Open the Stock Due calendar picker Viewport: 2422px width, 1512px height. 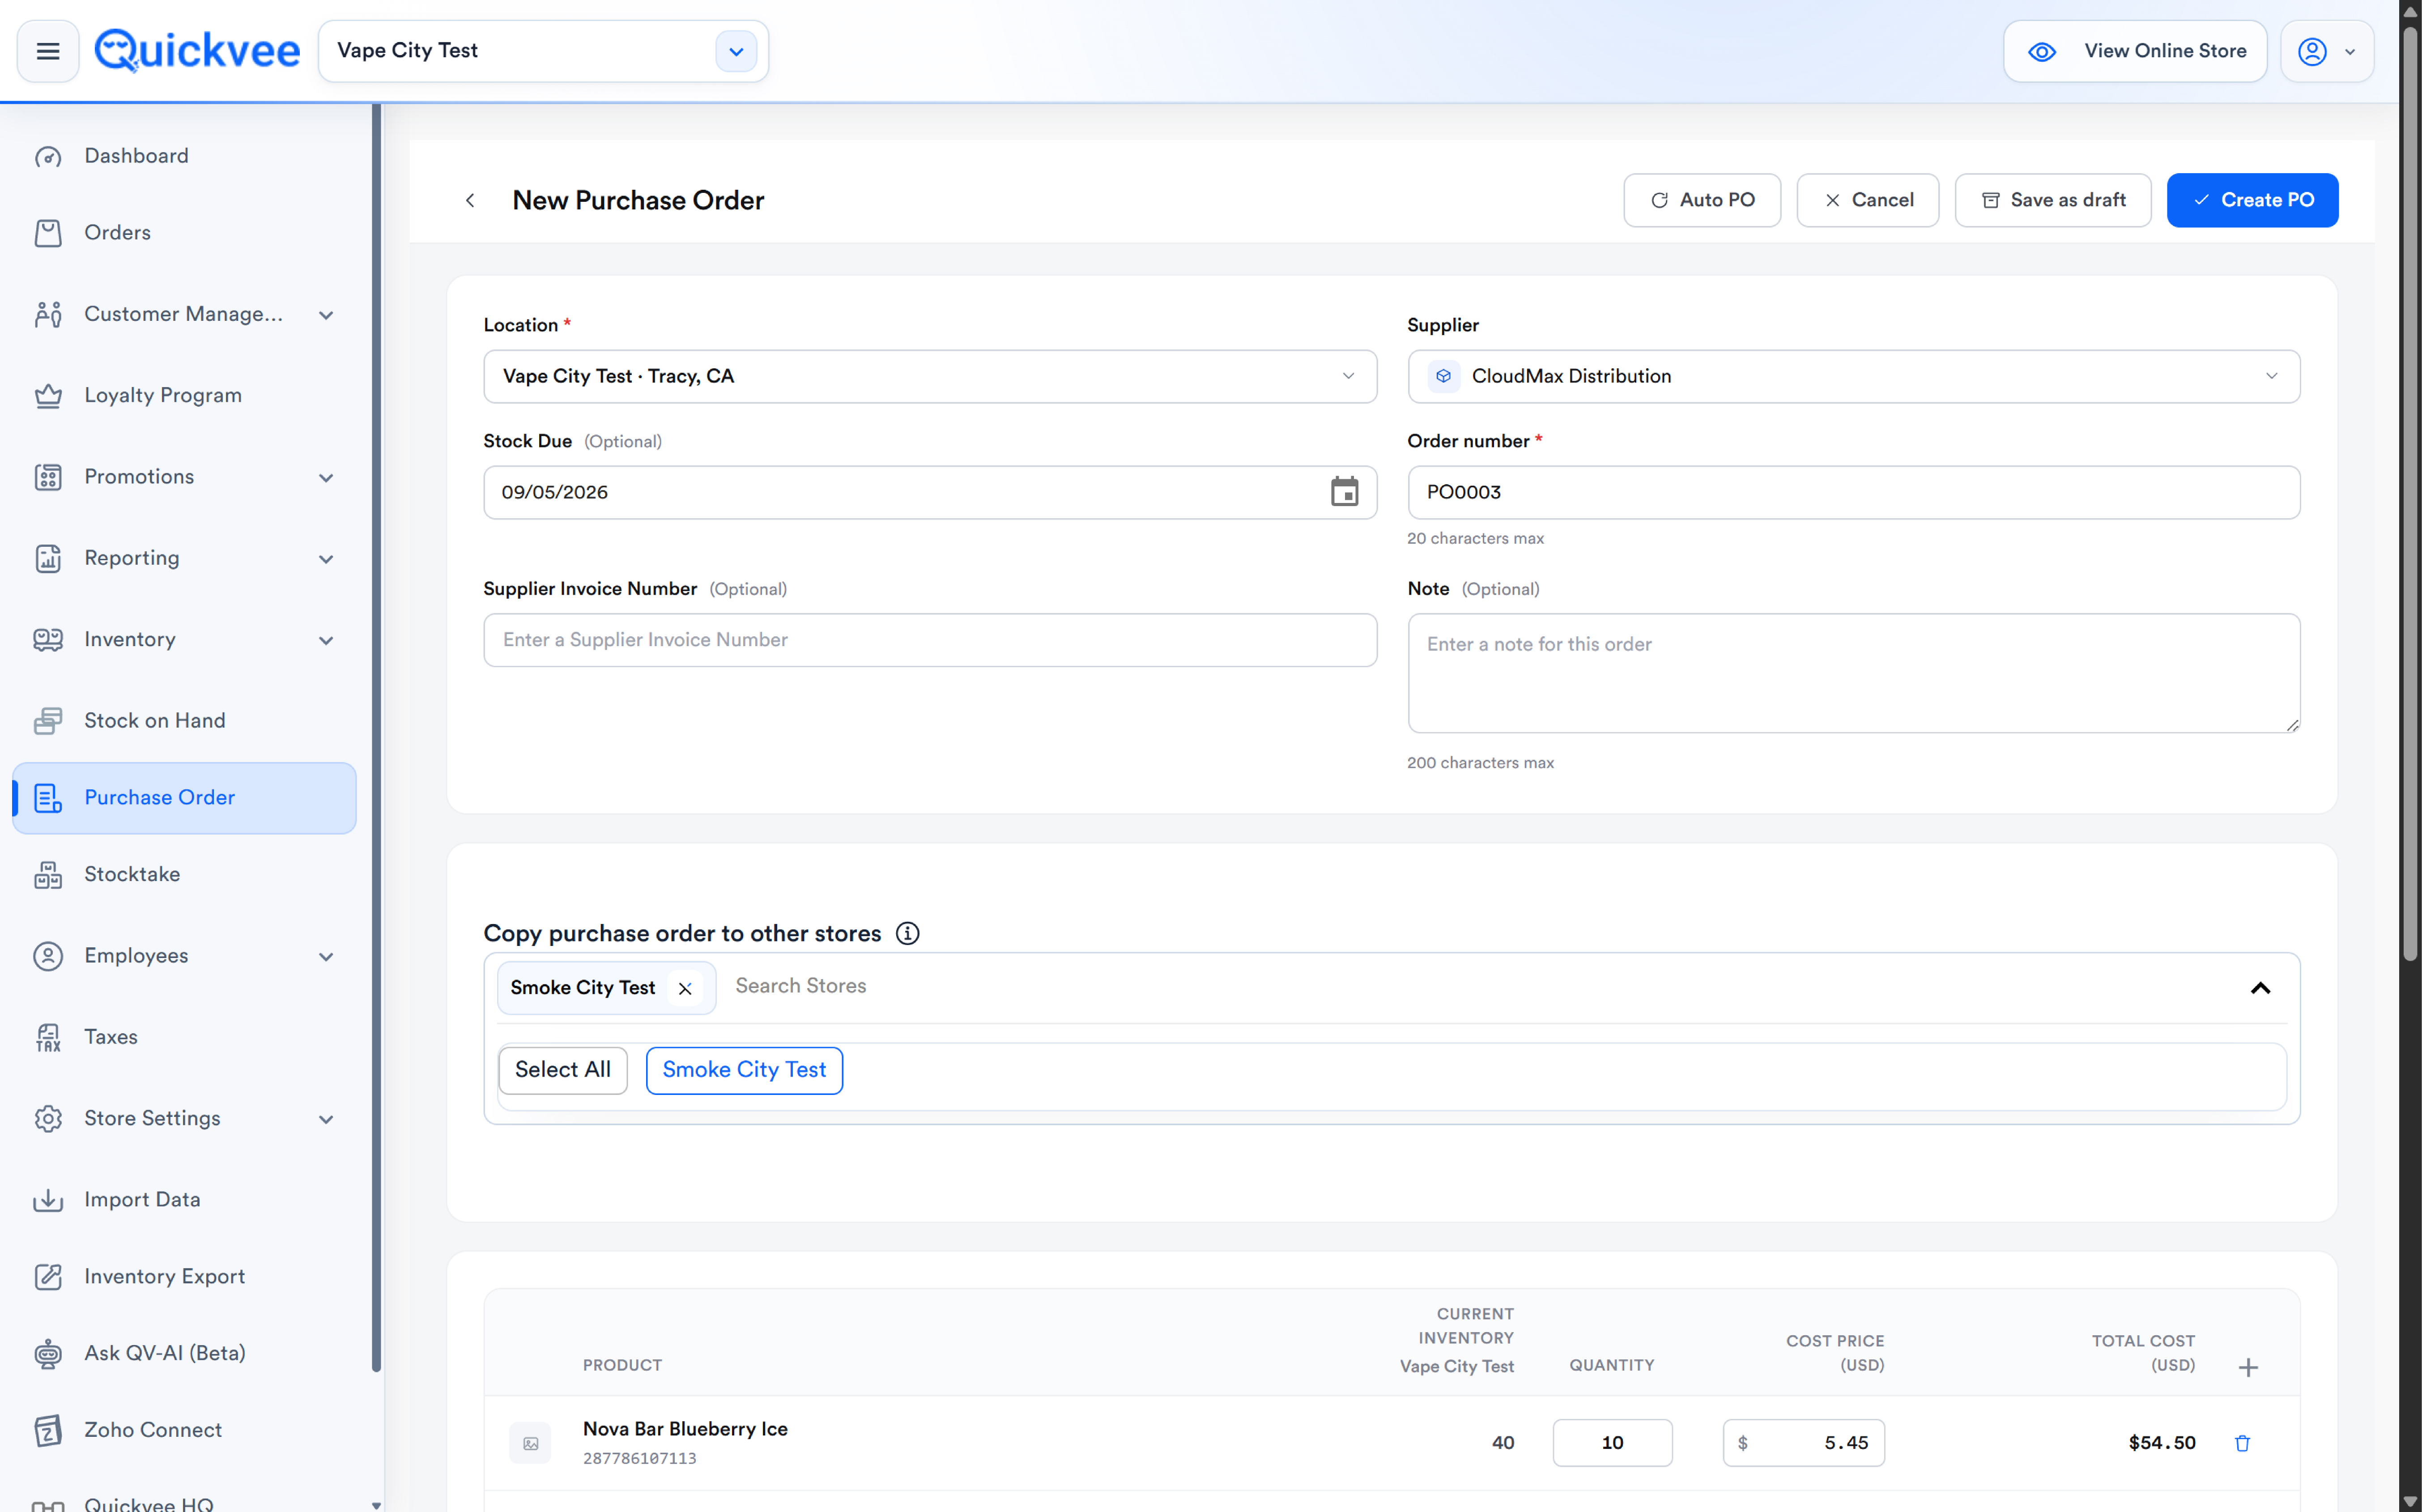[1344, 492]
